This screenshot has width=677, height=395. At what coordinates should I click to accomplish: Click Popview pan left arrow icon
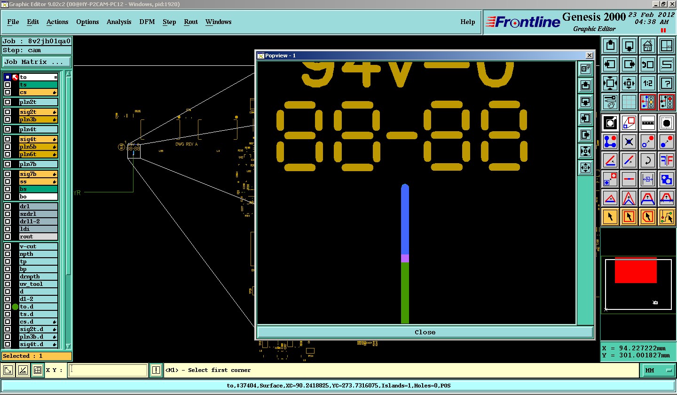click(x=585, y=118)
